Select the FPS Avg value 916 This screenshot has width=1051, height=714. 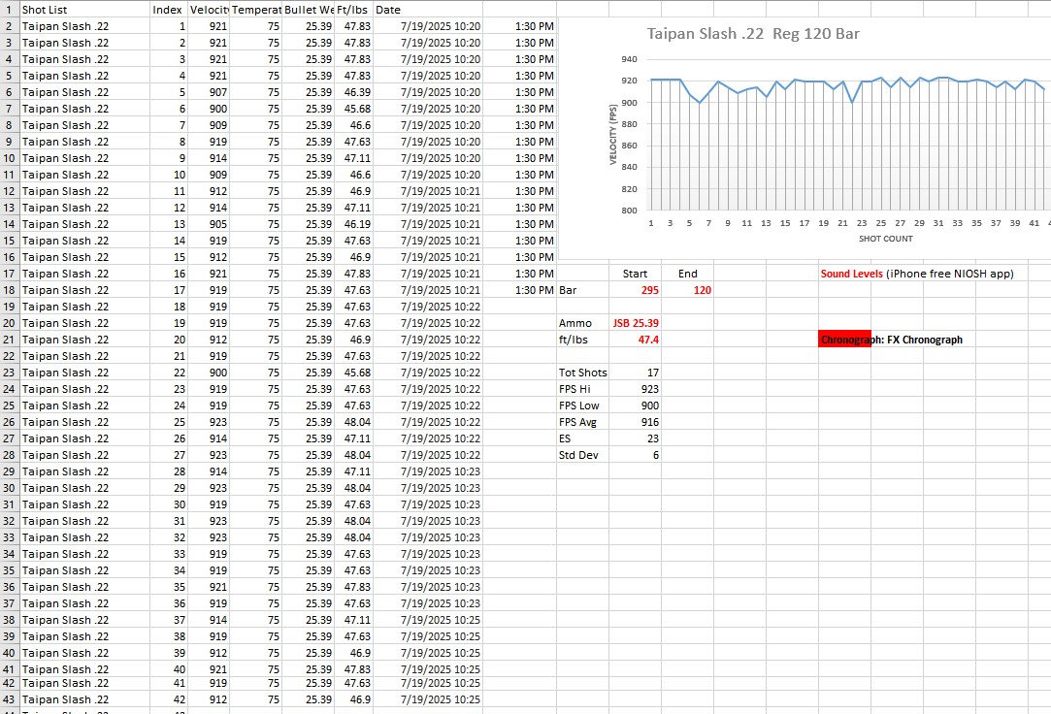635,422
